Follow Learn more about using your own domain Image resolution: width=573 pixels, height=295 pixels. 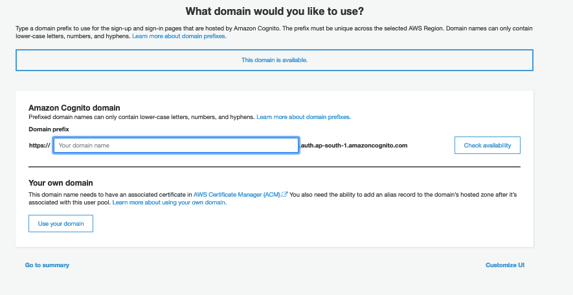click(169, 202)
